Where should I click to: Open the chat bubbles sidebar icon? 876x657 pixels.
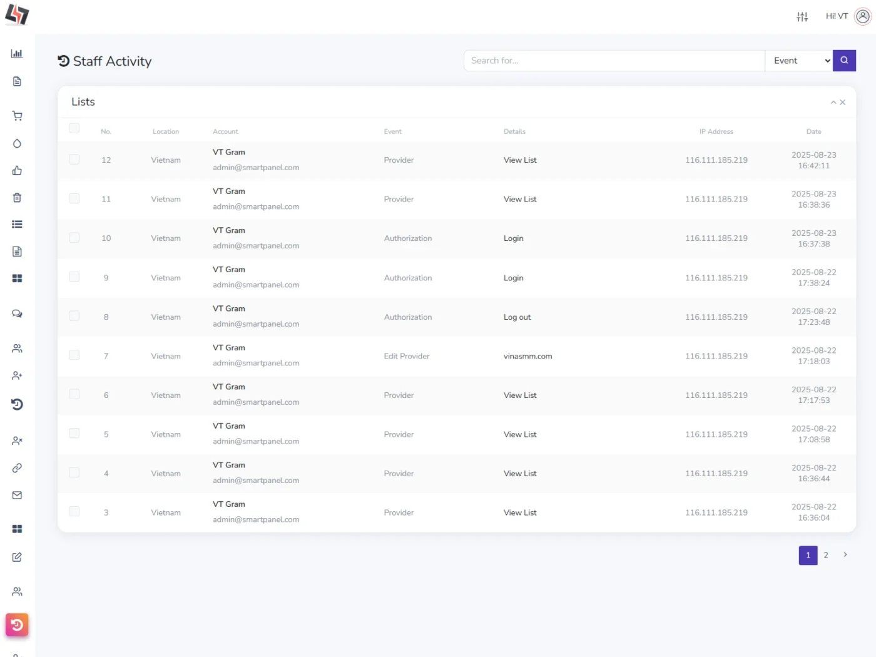point(17,313)
